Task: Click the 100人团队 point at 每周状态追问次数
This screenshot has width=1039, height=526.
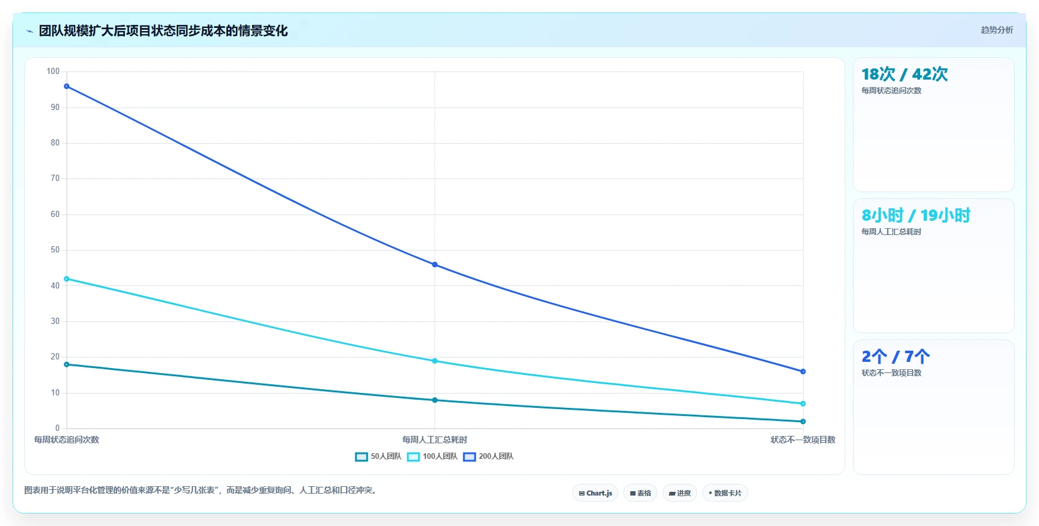Action: 67,279
